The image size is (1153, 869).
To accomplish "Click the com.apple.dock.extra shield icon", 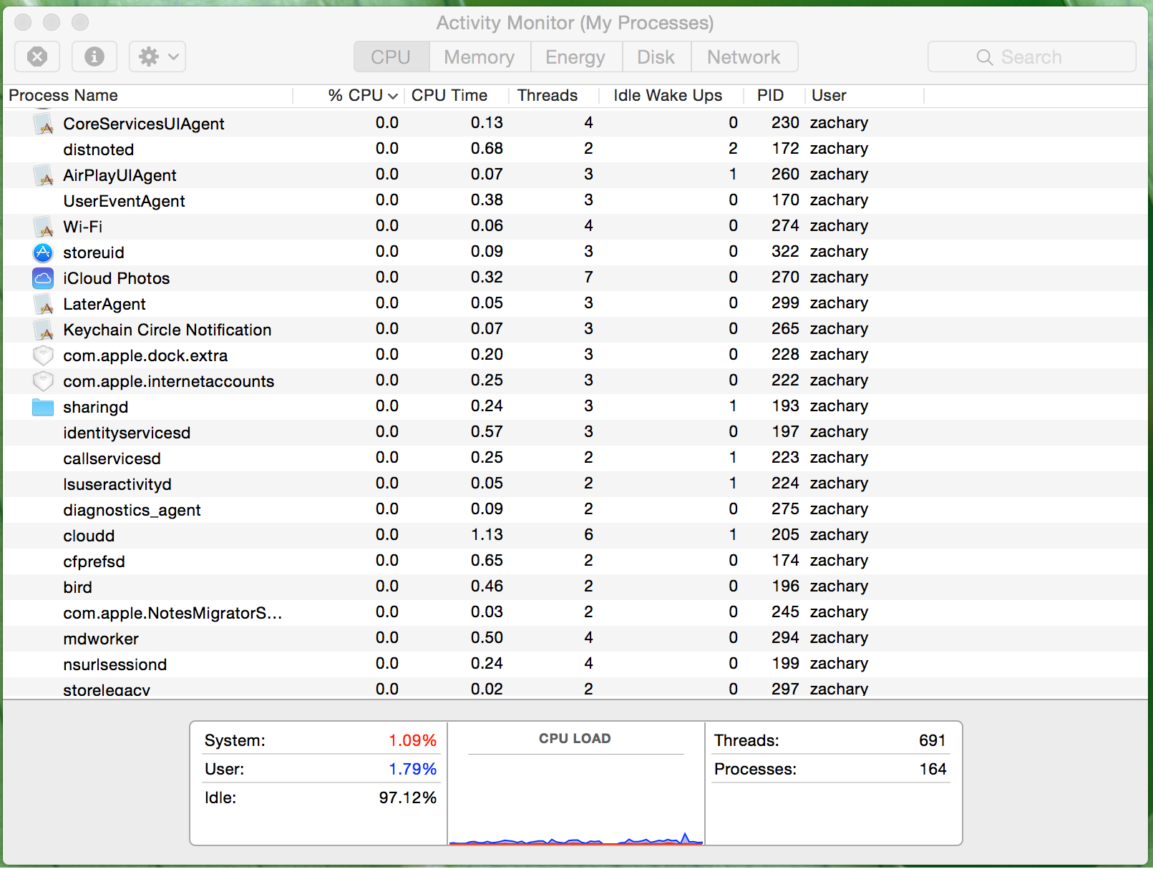I will 44,355.
